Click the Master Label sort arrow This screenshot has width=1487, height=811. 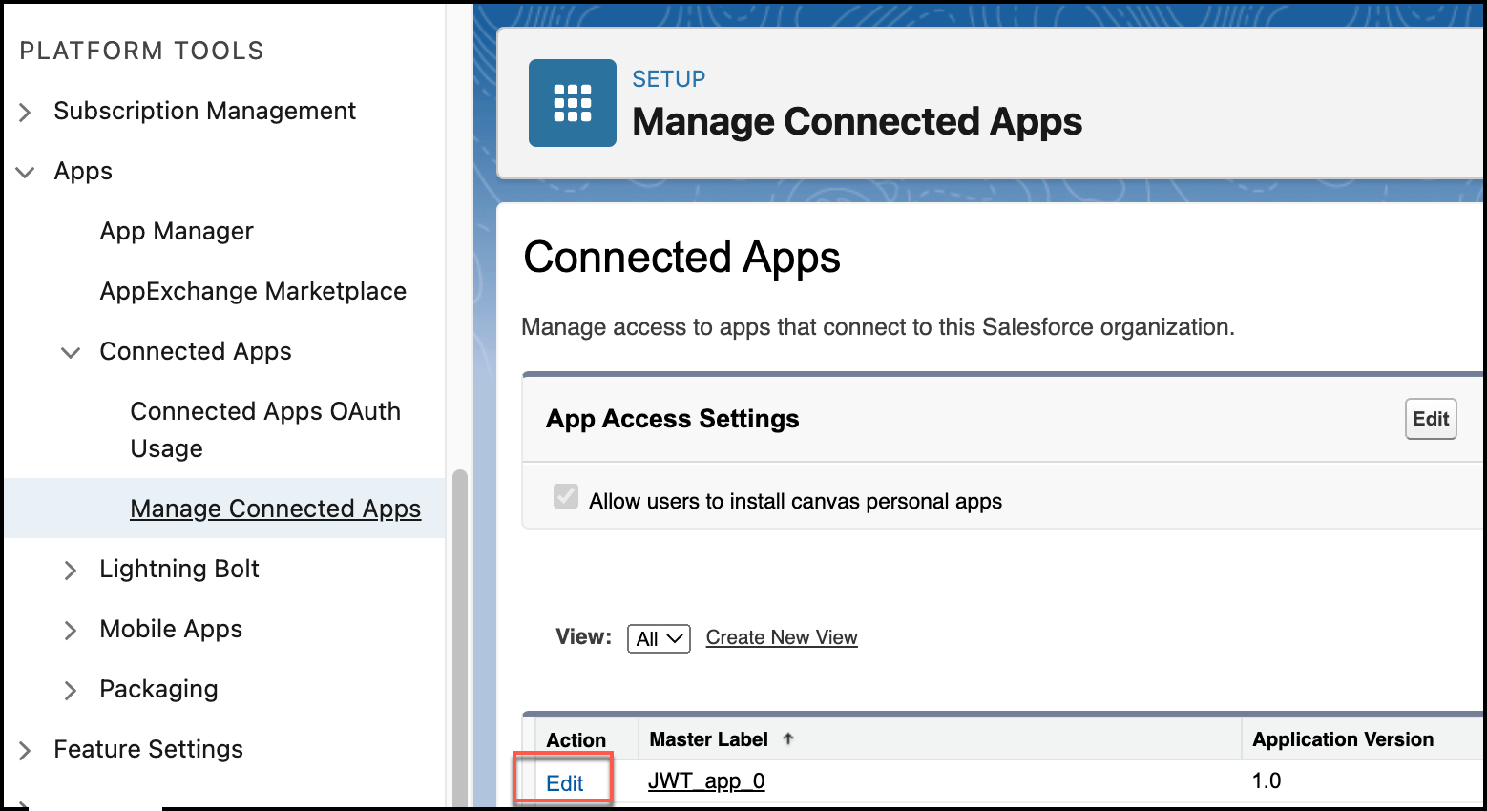[x=787, y=739]
